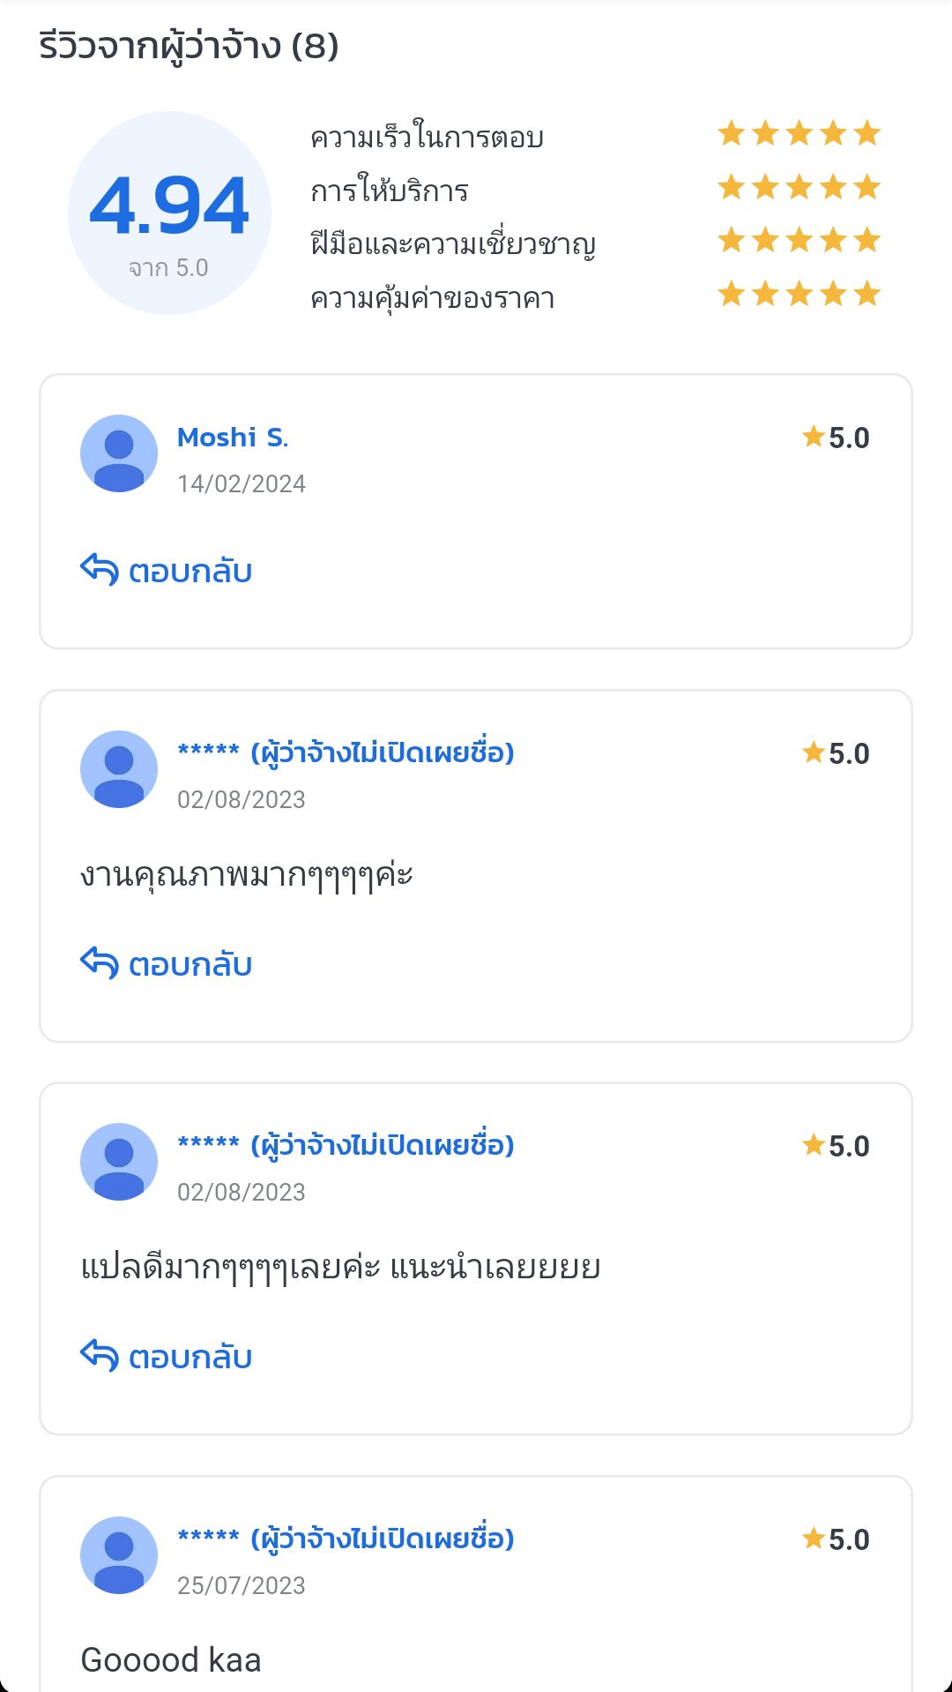Tap avatar of reviewer dated 25/07/2023
The width and height of the screenshot is (952, 1692).
click(119, 1555)
